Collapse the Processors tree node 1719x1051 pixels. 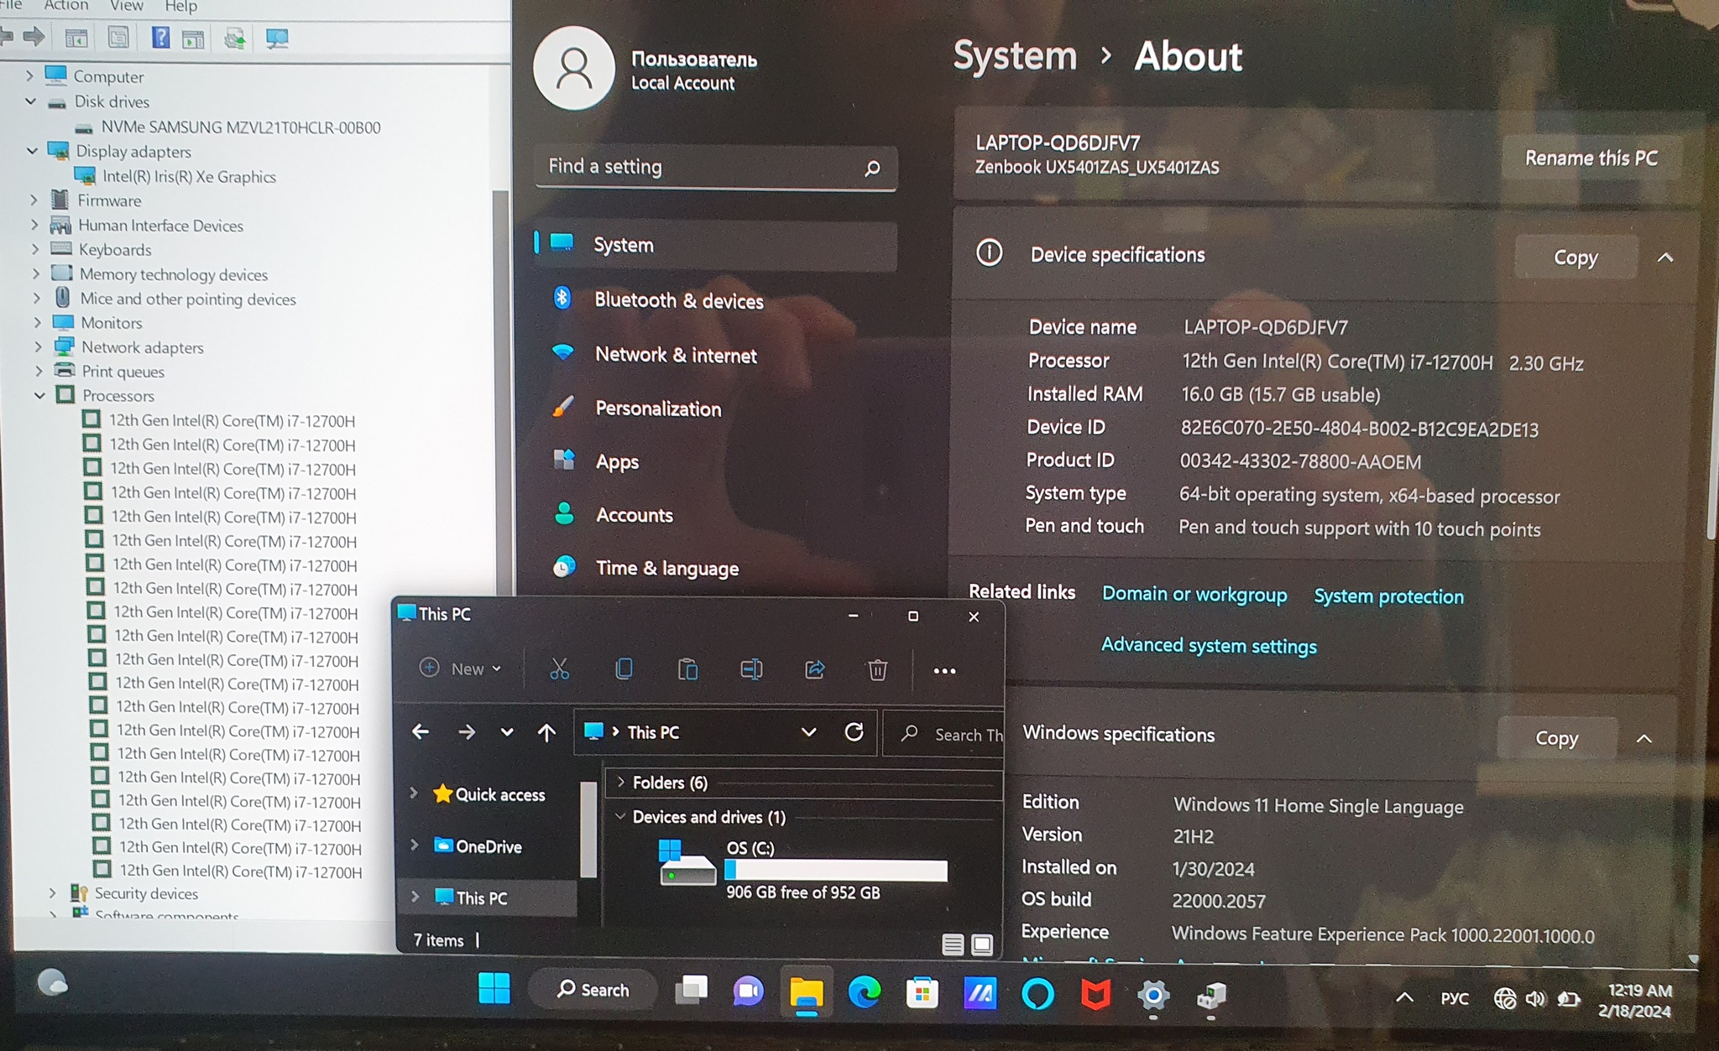(39, 395)
